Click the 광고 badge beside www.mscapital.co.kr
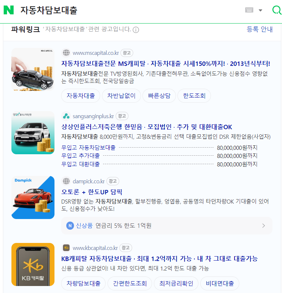Screen dimensions: 282x293 (x=127, y=53)
